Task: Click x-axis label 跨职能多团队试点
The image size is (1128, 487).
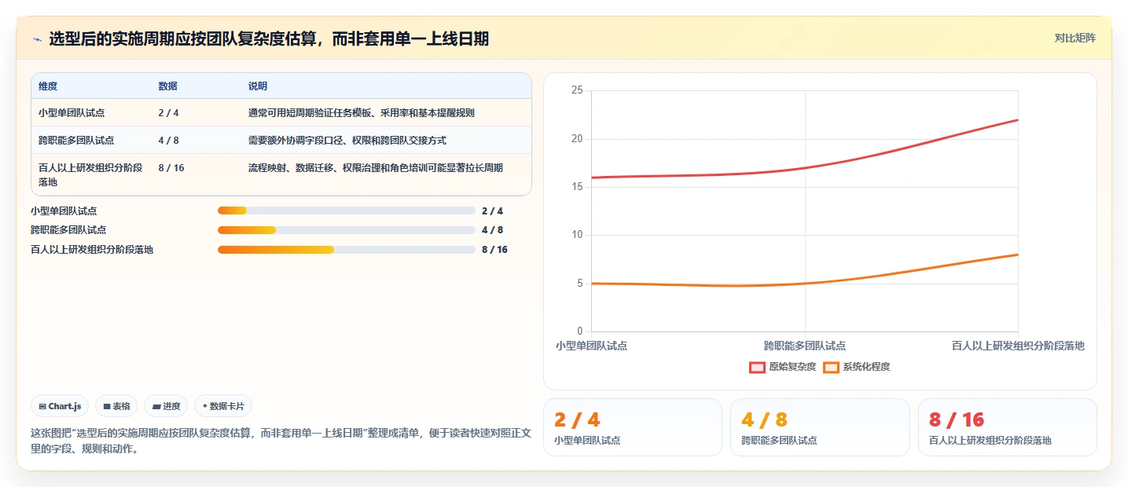Action: [805, 346]
